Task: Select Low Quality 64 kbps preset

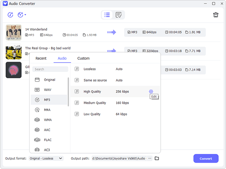Action: coord(115,114)
